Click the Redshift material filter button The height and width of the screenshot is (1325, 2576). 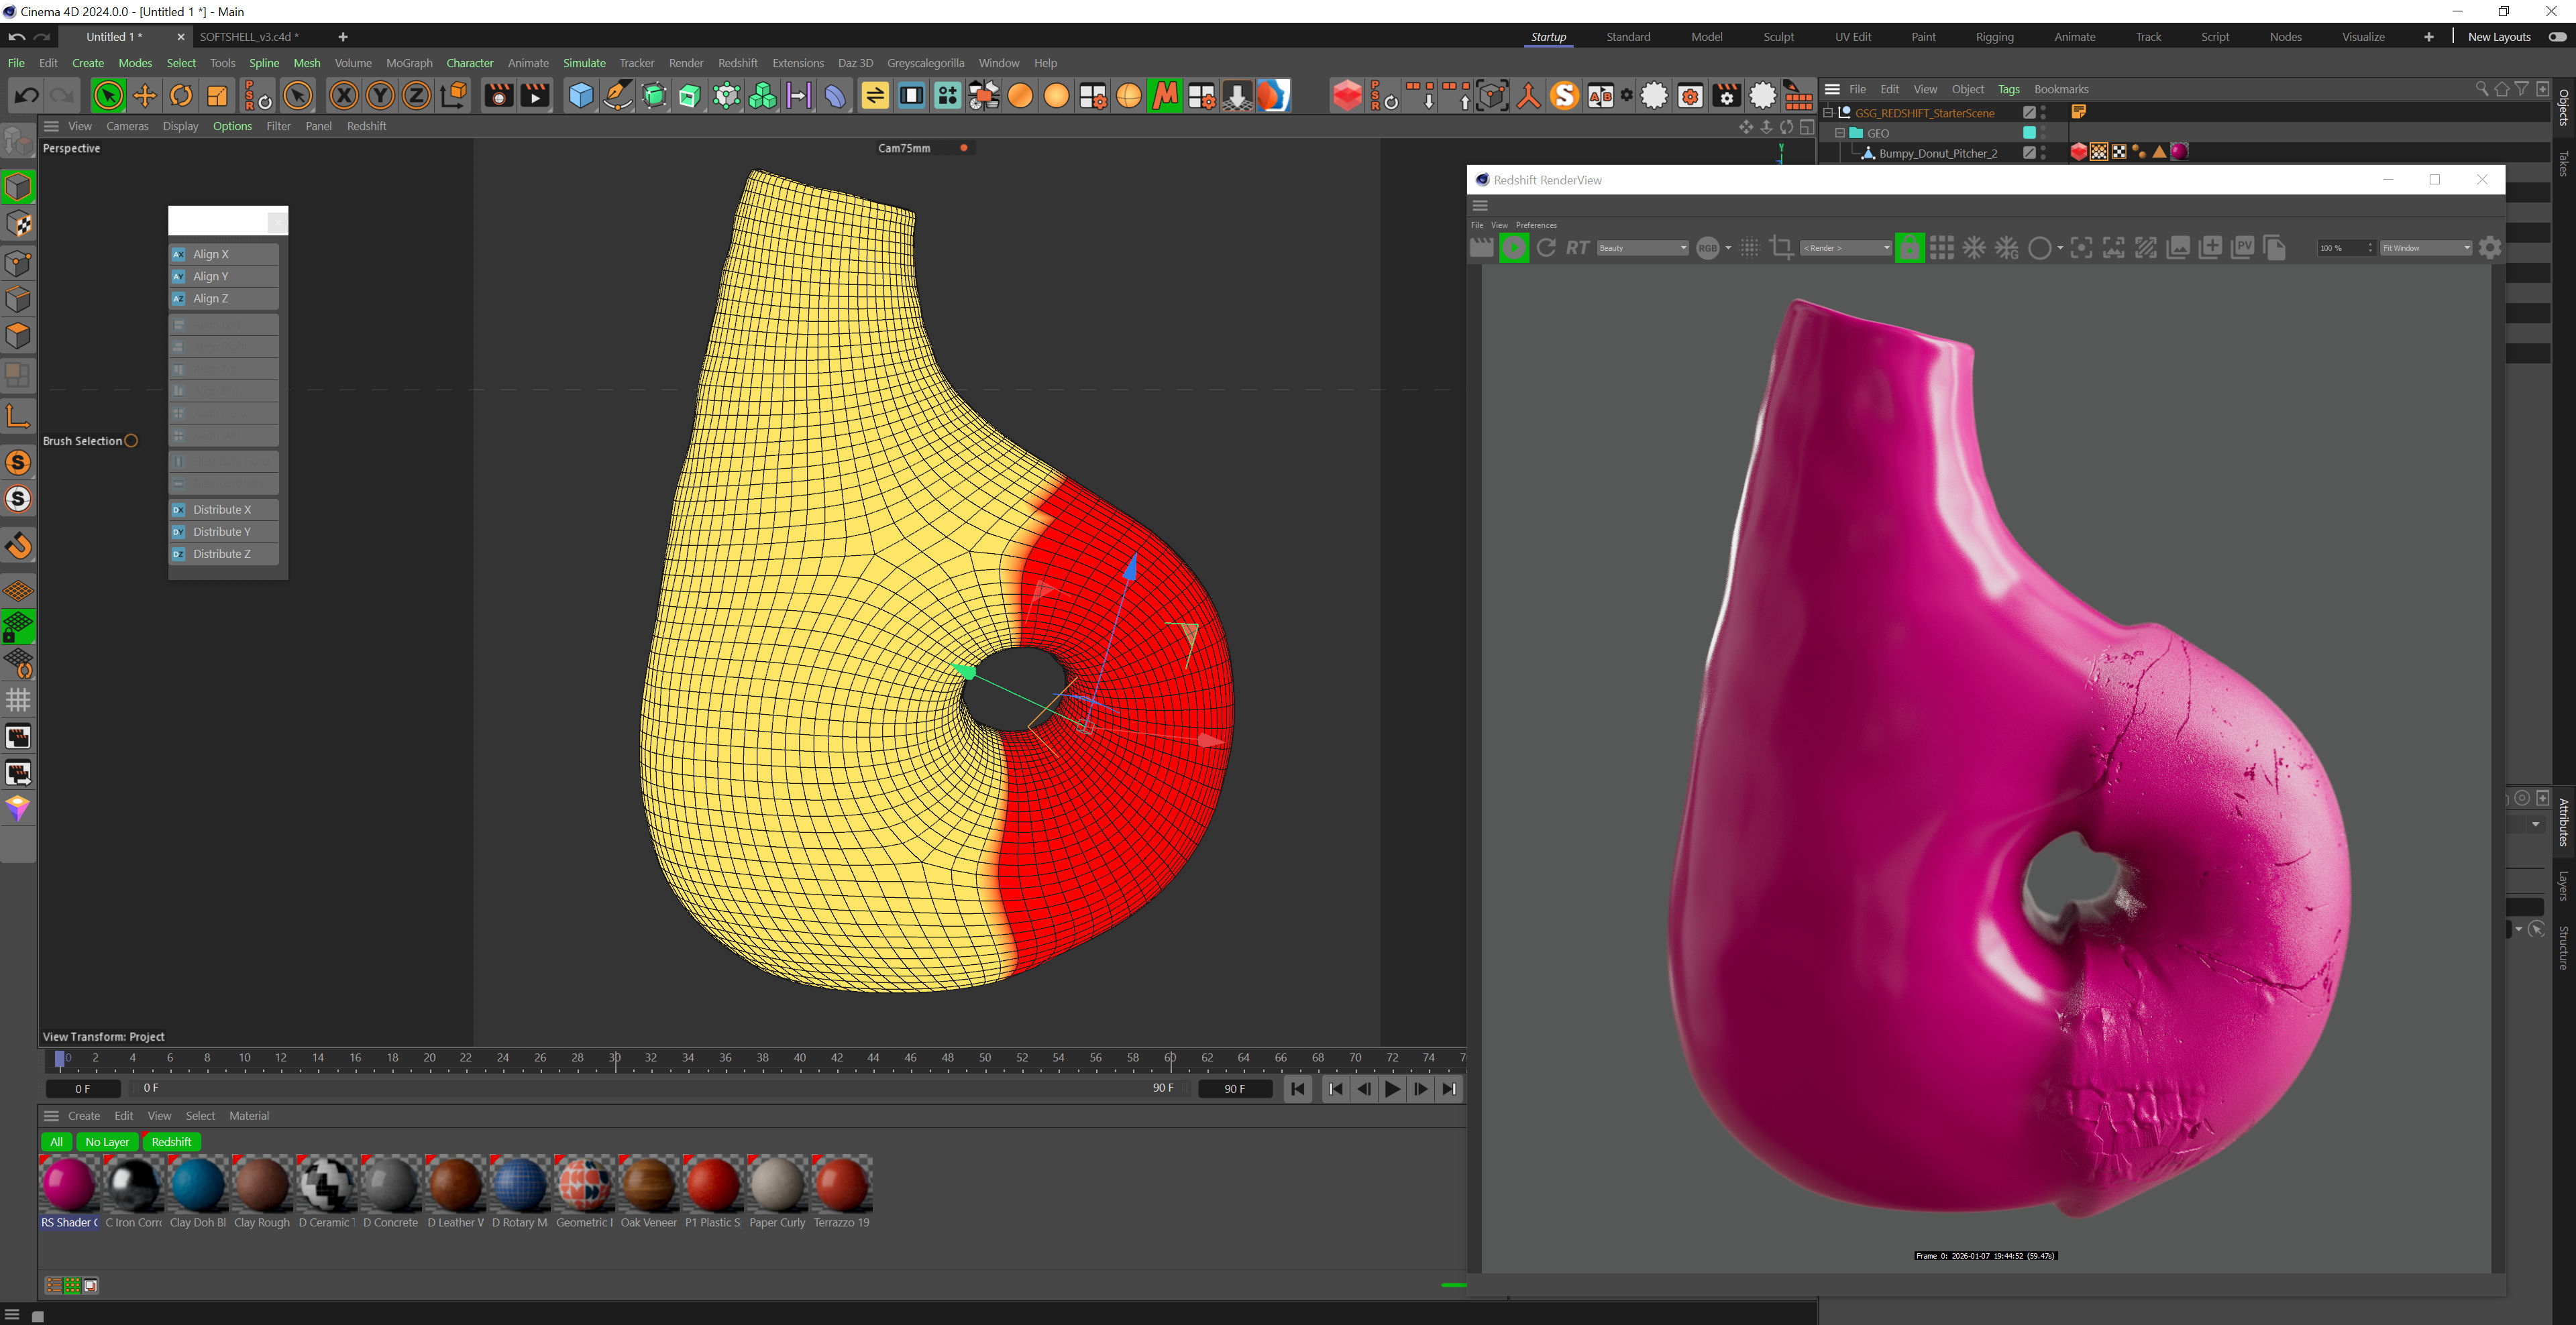(171, 1142)
